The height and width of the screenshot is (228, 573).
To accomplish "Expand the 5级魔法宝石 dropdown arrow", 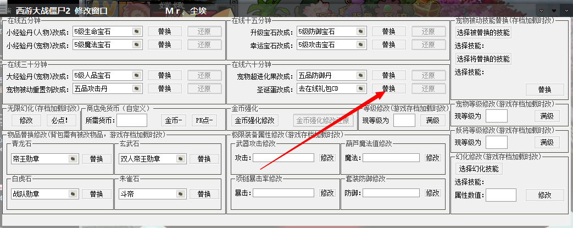I will (137, 45).
